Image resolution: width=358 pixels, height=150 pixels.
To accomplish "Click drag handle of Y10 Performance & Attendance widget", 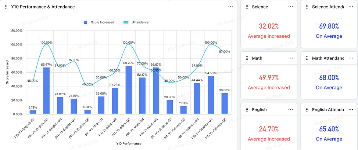I will [6, 7].
